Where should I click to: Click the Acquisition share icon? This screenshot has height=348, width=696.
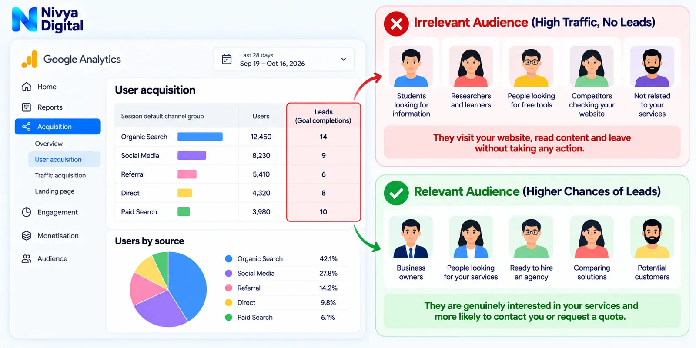pos(27,127)
